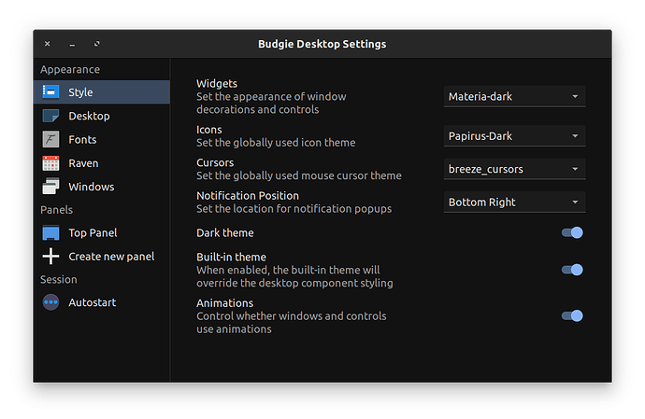Image resolution: width=645 pixels, height=419 pixels.
Task: Click the Animations label
Action: coord(224,302)
